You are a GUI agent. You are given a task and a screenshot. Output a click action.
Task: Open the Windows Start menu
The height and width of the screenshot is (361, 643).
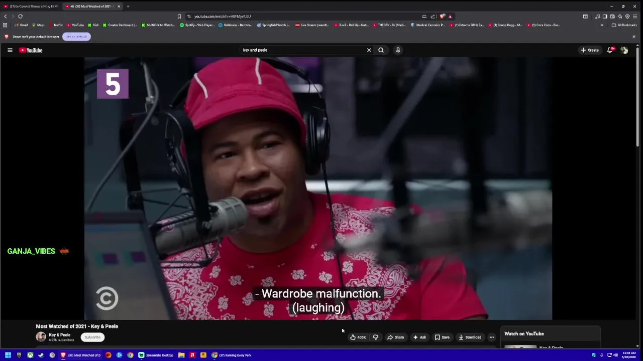(x=8, y=355)
